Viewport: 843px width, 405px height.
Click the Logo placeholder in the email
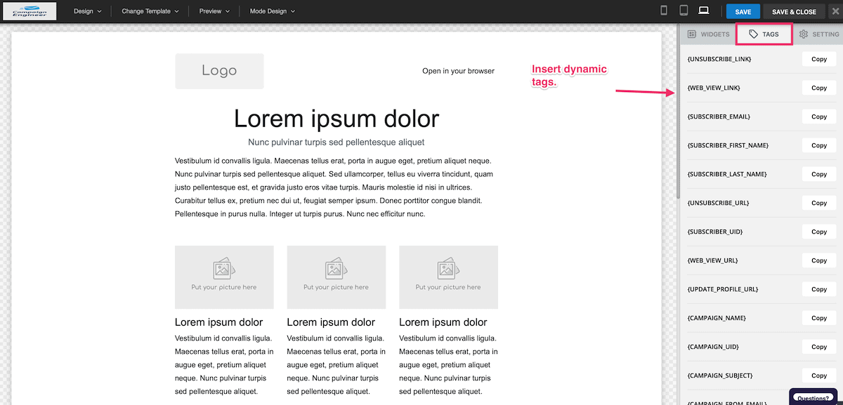coord(219,71)
